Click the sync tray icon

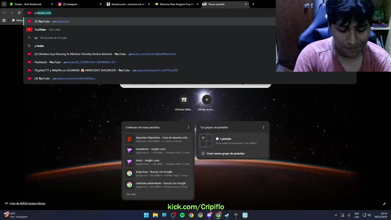tap(342, 215)
